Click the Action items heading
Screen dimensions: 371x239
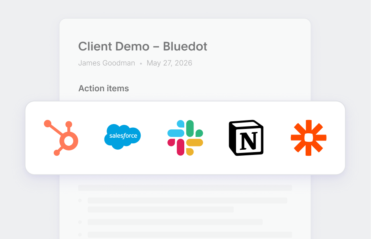point(103,88)
